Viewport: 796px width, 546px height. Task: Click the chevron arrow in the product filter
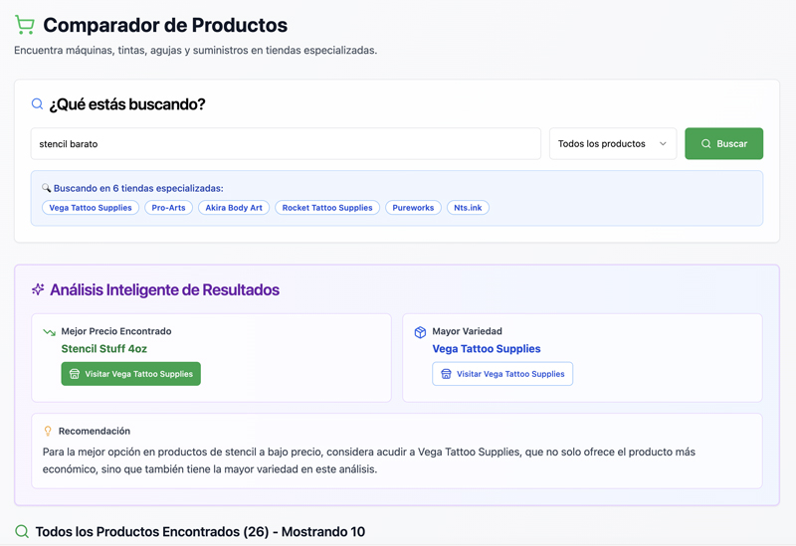(x=663, y=144)
